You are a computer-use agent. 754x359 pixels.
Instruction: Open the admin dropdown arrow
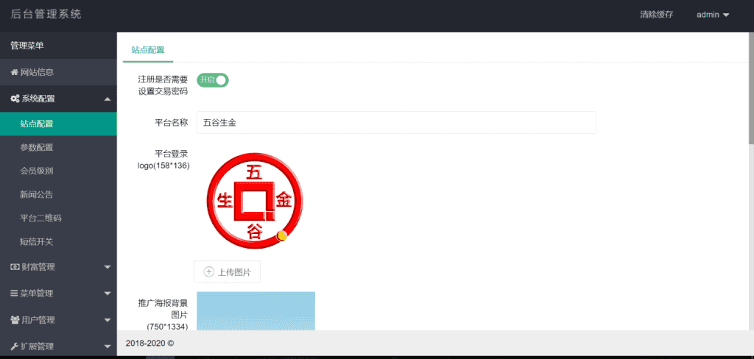pos(726,15)
